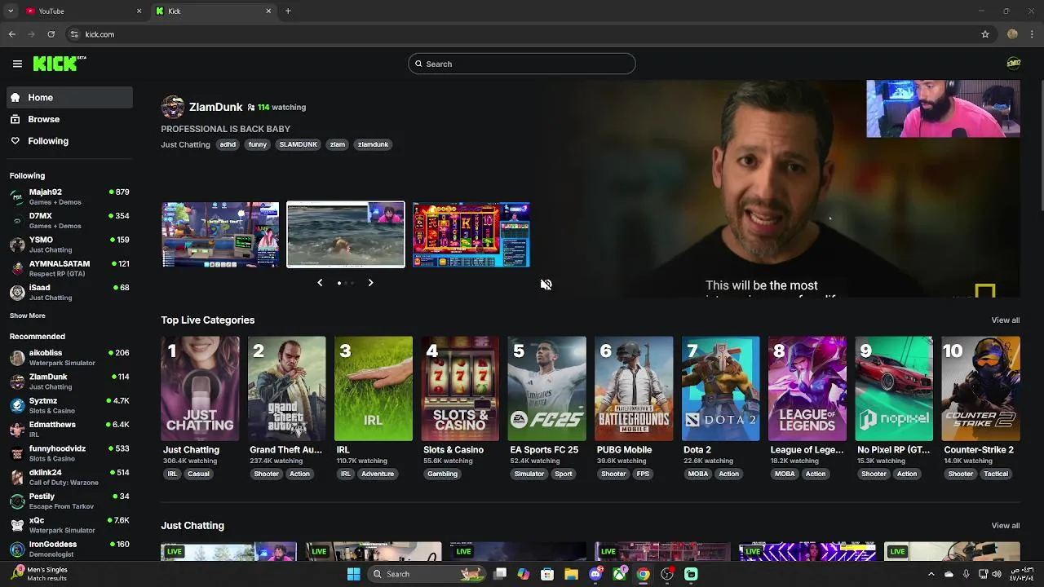Click Just Chatting category under ZlamDunk
The height and width of the screenshot is (587, 1044).
(x=185, y=144)
